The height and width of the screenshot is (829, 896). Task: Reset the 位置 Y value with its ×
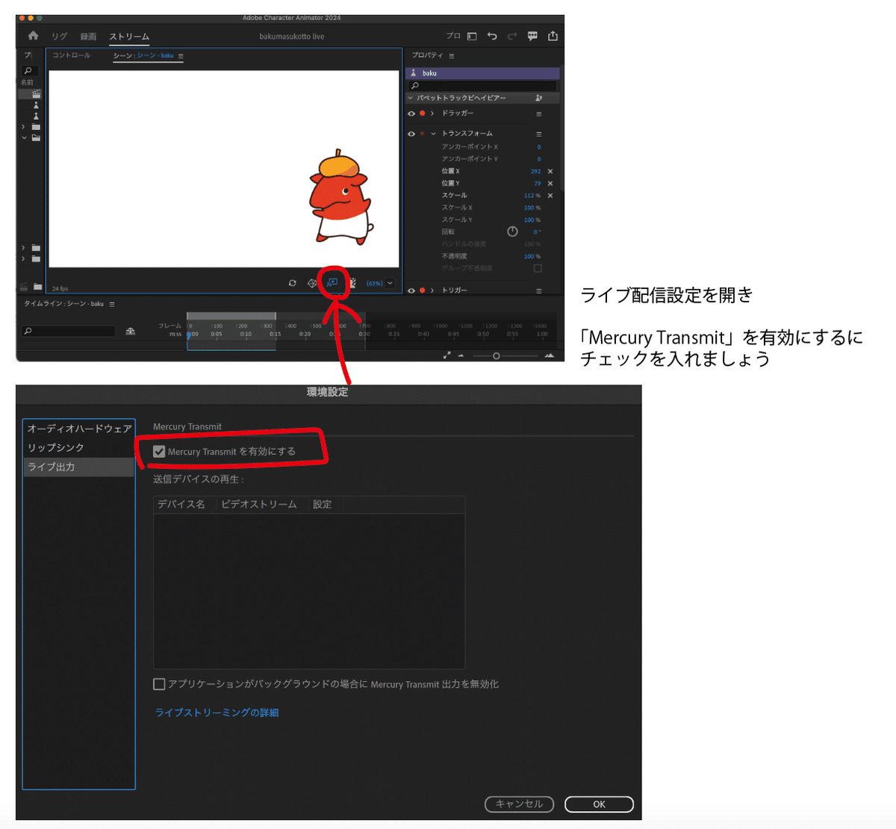pyautogui.click(x=550, y=183)
